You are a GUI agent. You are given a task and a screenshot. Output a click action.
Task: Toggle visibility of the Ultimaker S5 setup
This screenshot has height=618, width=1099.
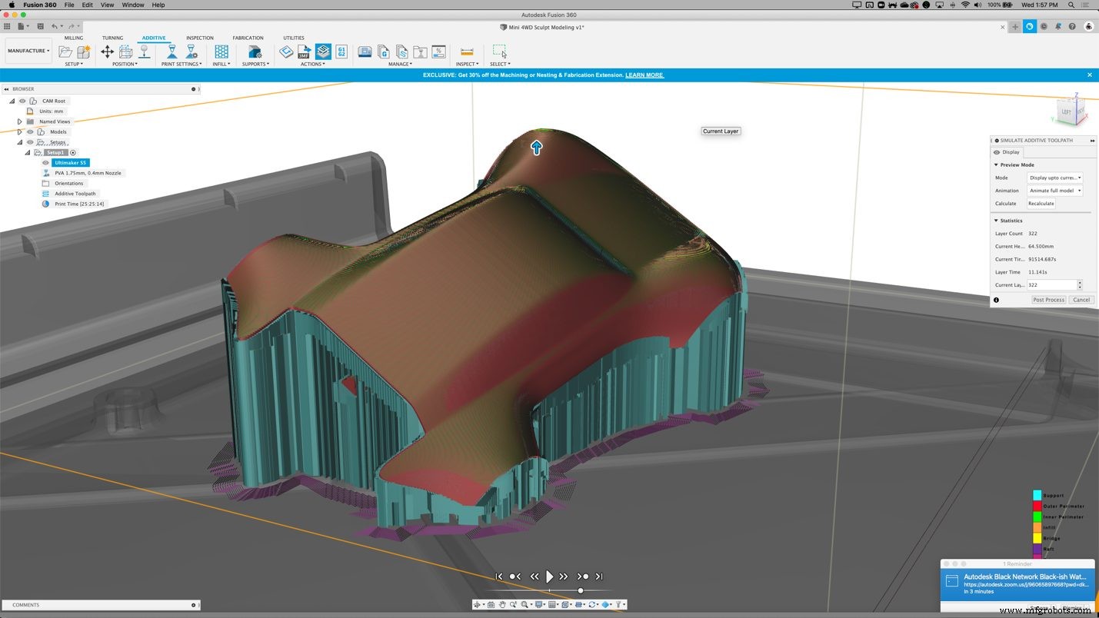[x=45, y=162]
